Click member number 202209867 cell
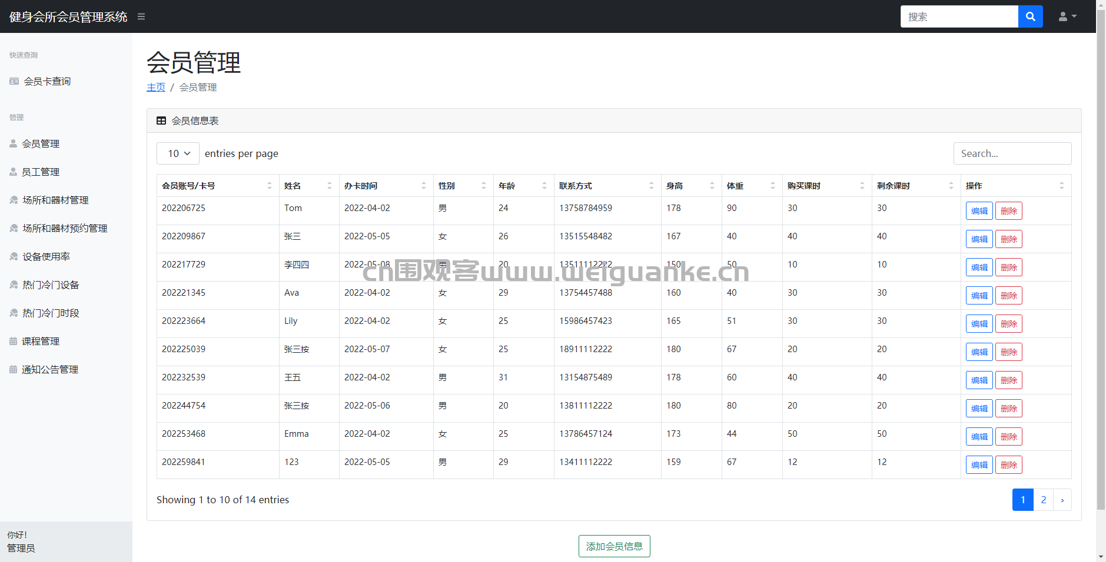This screenshot has height=562, width=1106. coord(218,239)
